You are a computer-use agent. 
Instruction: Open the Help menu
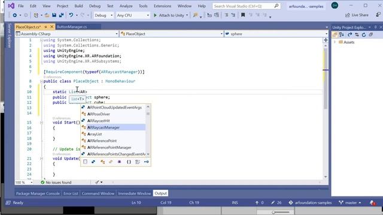click(202, 6)
